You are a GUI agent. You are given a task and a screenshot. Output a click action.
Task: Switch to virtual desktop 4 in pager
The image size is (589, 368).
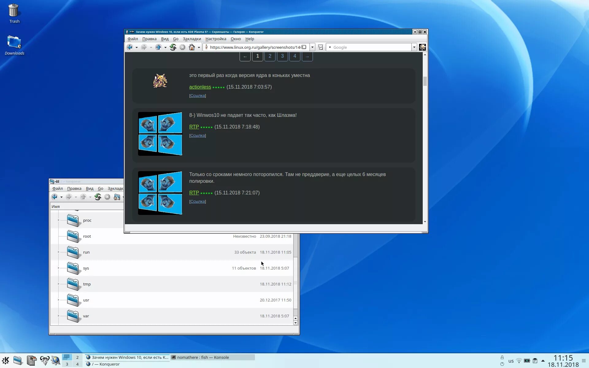tap(77, 364)
